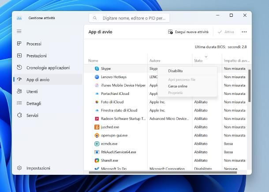Click the Cronologia applicazioni clock icon
Image resolution: width=269 pixels, height=192 pixels.
click(x=19, y=68)
